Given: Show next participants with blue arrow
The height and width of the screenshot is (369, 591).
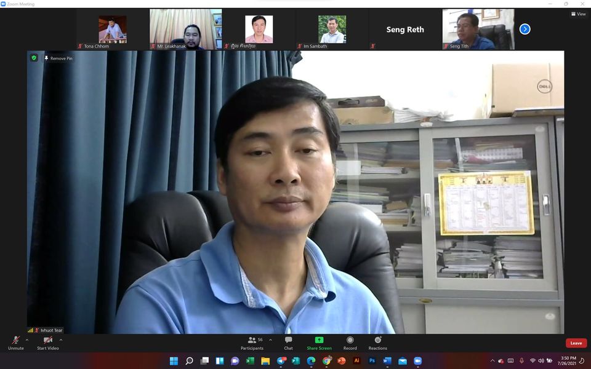Looking at the screenshot, I should coord(525,29).
